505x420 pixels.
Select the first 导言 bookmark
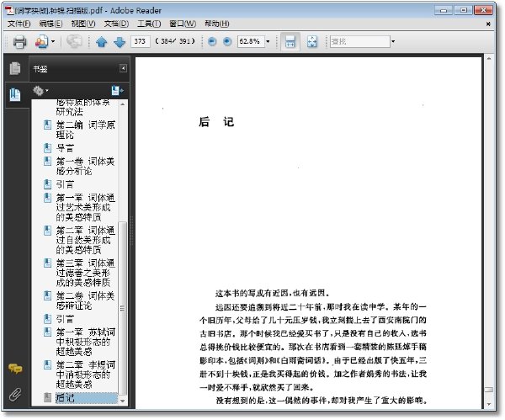(65, 148)
